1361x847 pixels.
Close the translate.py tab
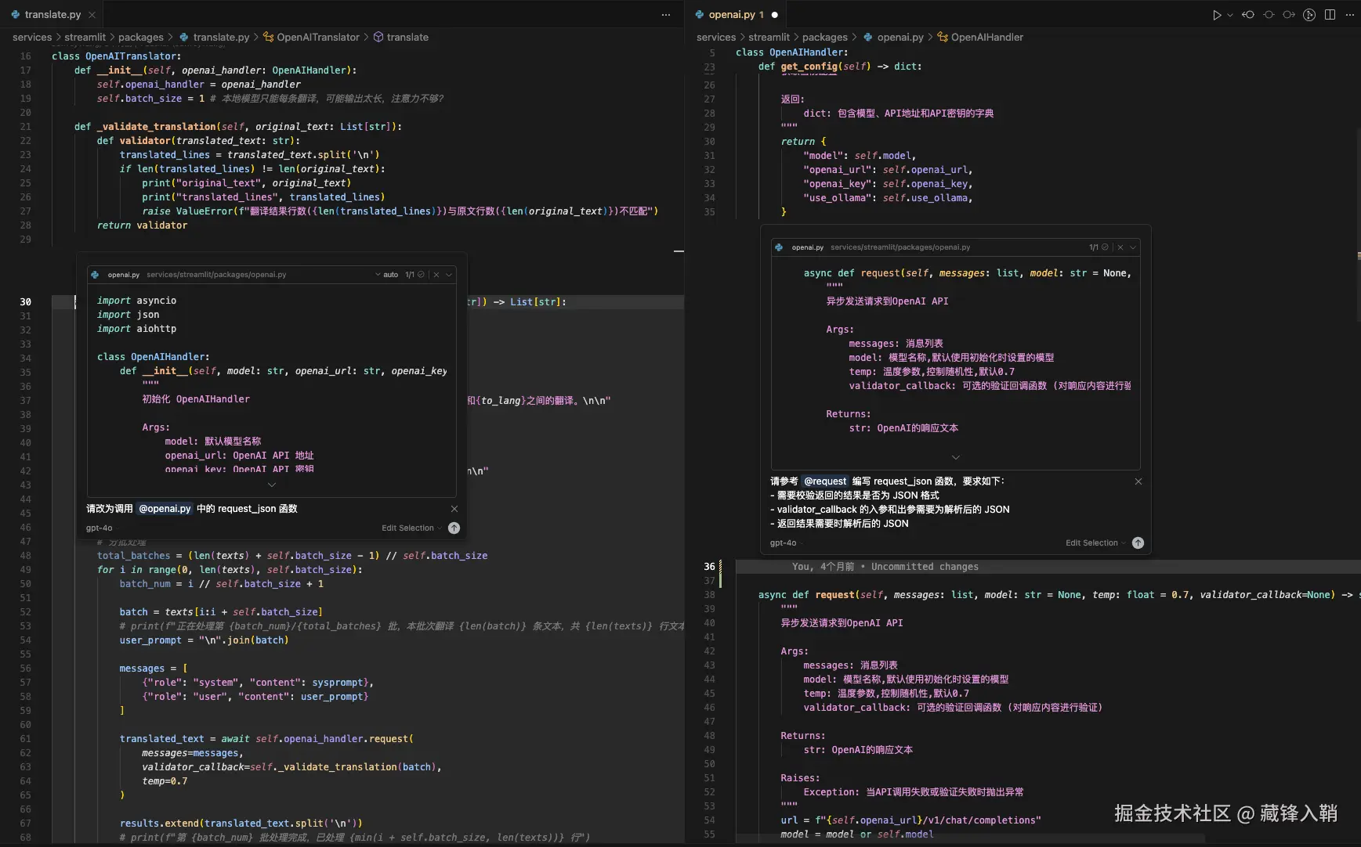[92, 15]
